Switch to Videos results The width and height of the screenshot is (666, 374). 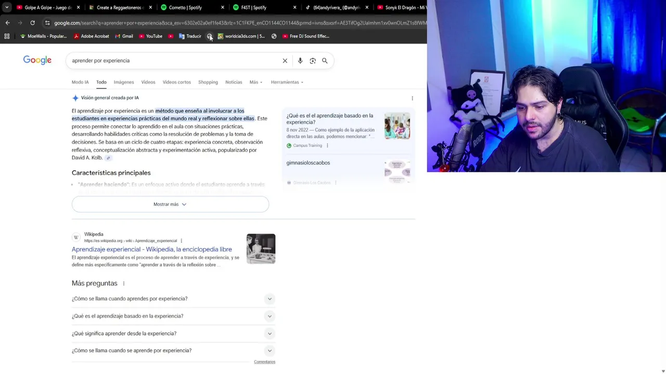coord(148,82)
